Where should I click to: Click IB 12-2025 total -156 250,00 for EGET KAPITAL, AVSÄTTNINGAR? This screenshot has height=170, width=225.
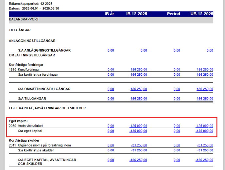coord(138,160)
